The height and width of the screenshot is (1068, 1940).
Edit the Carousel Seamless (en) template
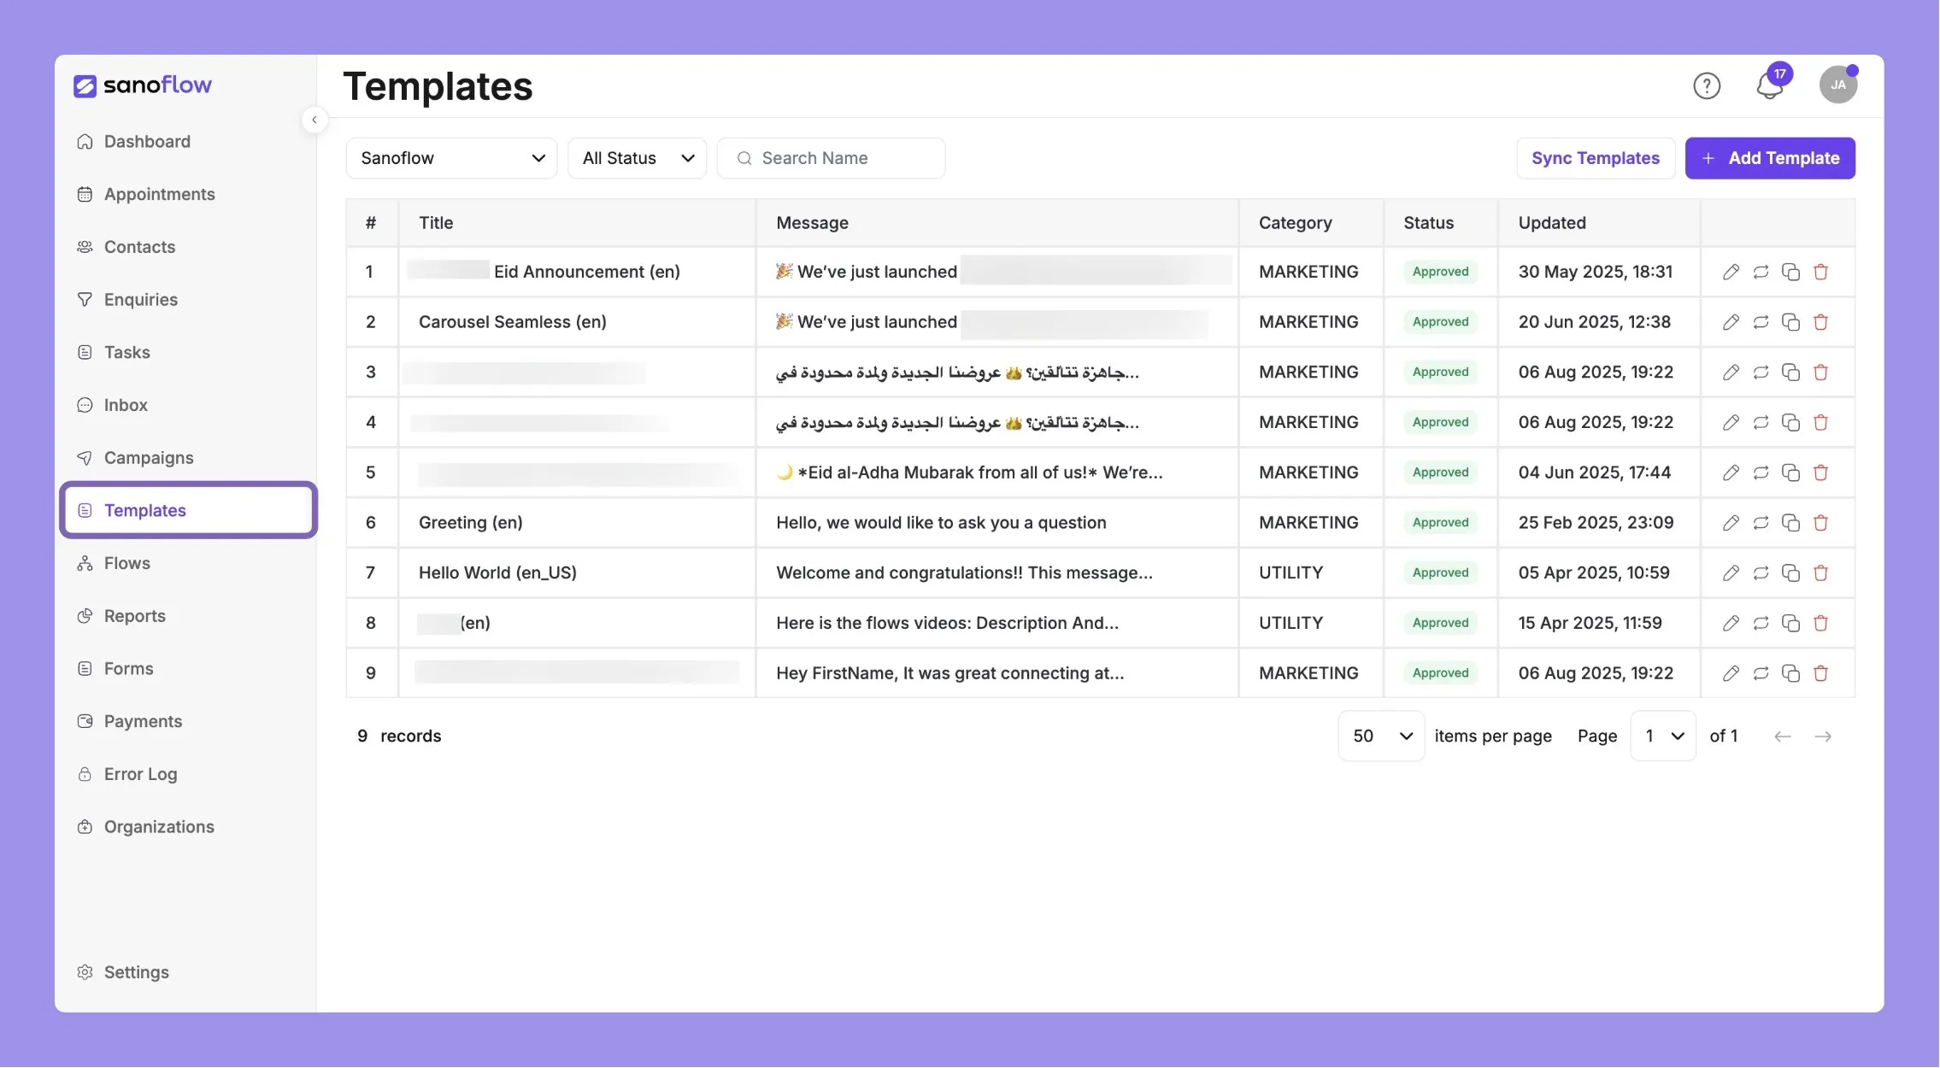point(1731,322)
